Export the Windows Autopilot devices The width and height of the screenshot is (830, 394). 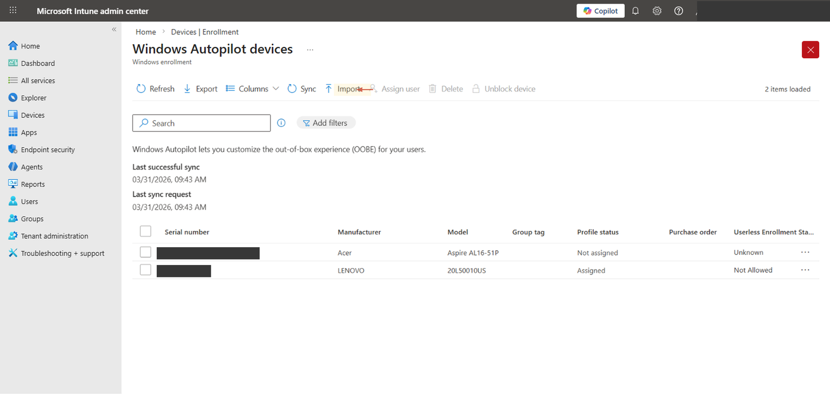pos(200,89)
